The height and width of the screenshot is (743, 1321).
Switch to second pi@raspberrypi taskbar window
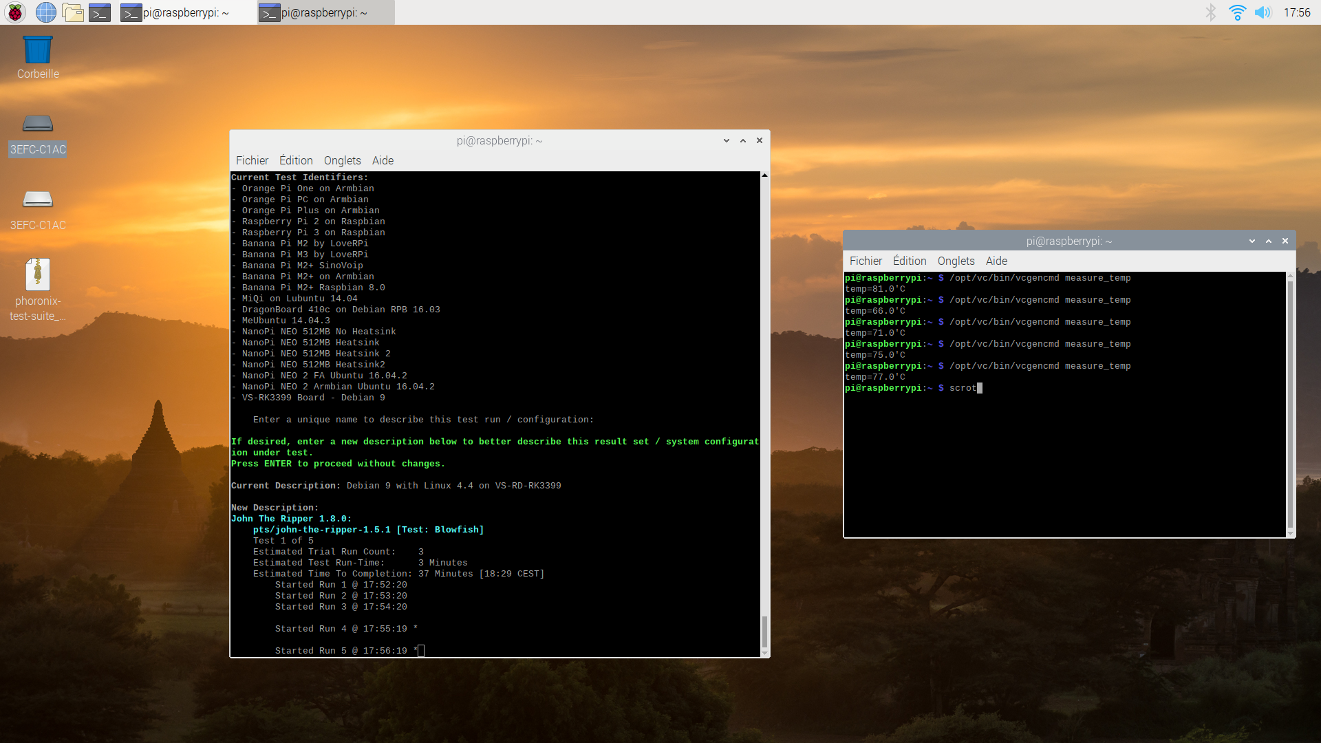tap(325, 12)
